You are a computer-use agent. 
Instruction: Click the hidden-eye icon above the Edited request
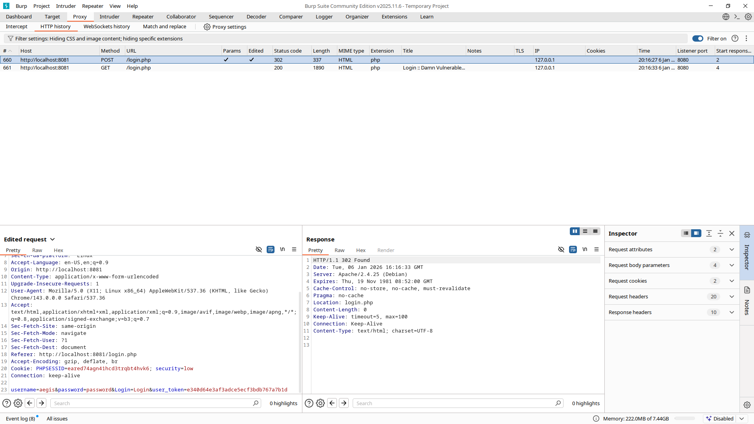click(x=258, y=249)
